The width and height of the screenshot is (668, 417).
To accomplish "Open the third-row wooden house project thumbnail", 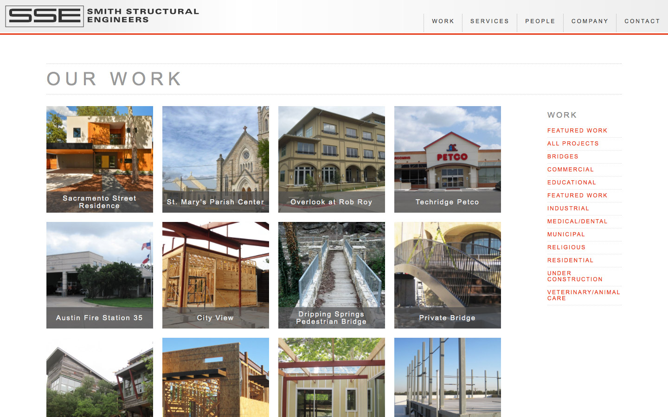I will [100, 377].
